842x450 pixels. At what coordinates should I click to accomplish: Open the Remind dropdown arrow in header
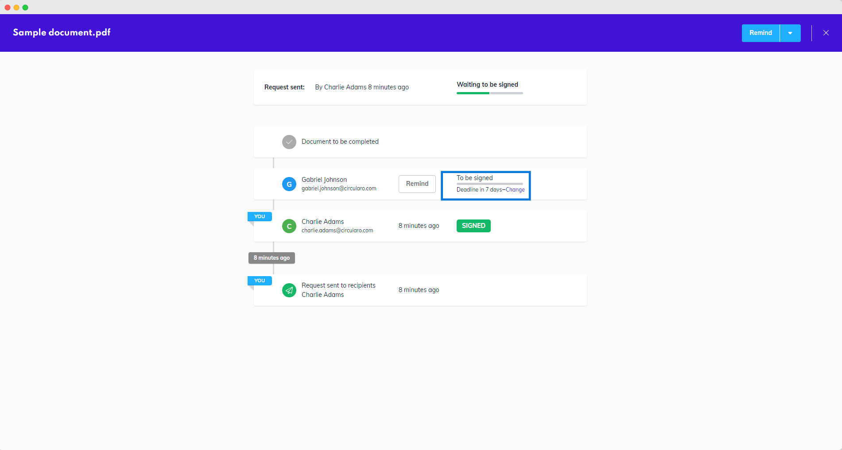point(790,33)
